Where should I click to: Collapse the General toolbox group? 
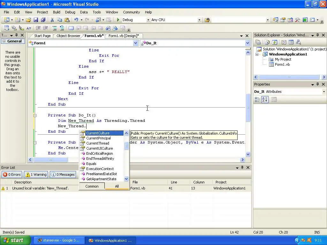[4, 41]
